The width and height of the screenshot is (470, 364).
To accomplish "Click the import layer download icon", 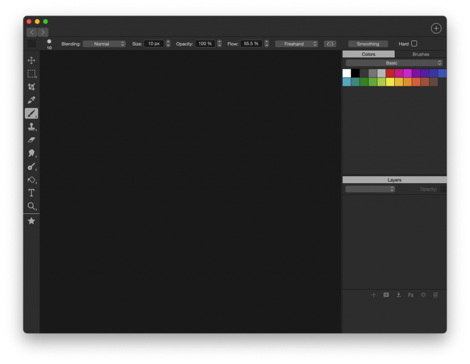I will click(x=398, y=295).
